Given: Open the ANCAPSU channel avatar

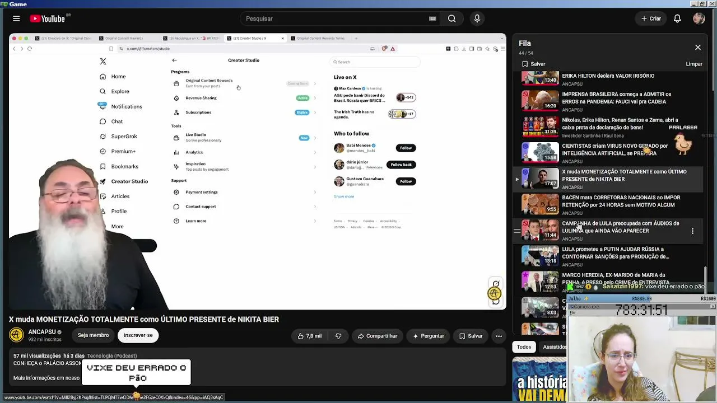Looking at the screenshot, I should pos(16,335).
